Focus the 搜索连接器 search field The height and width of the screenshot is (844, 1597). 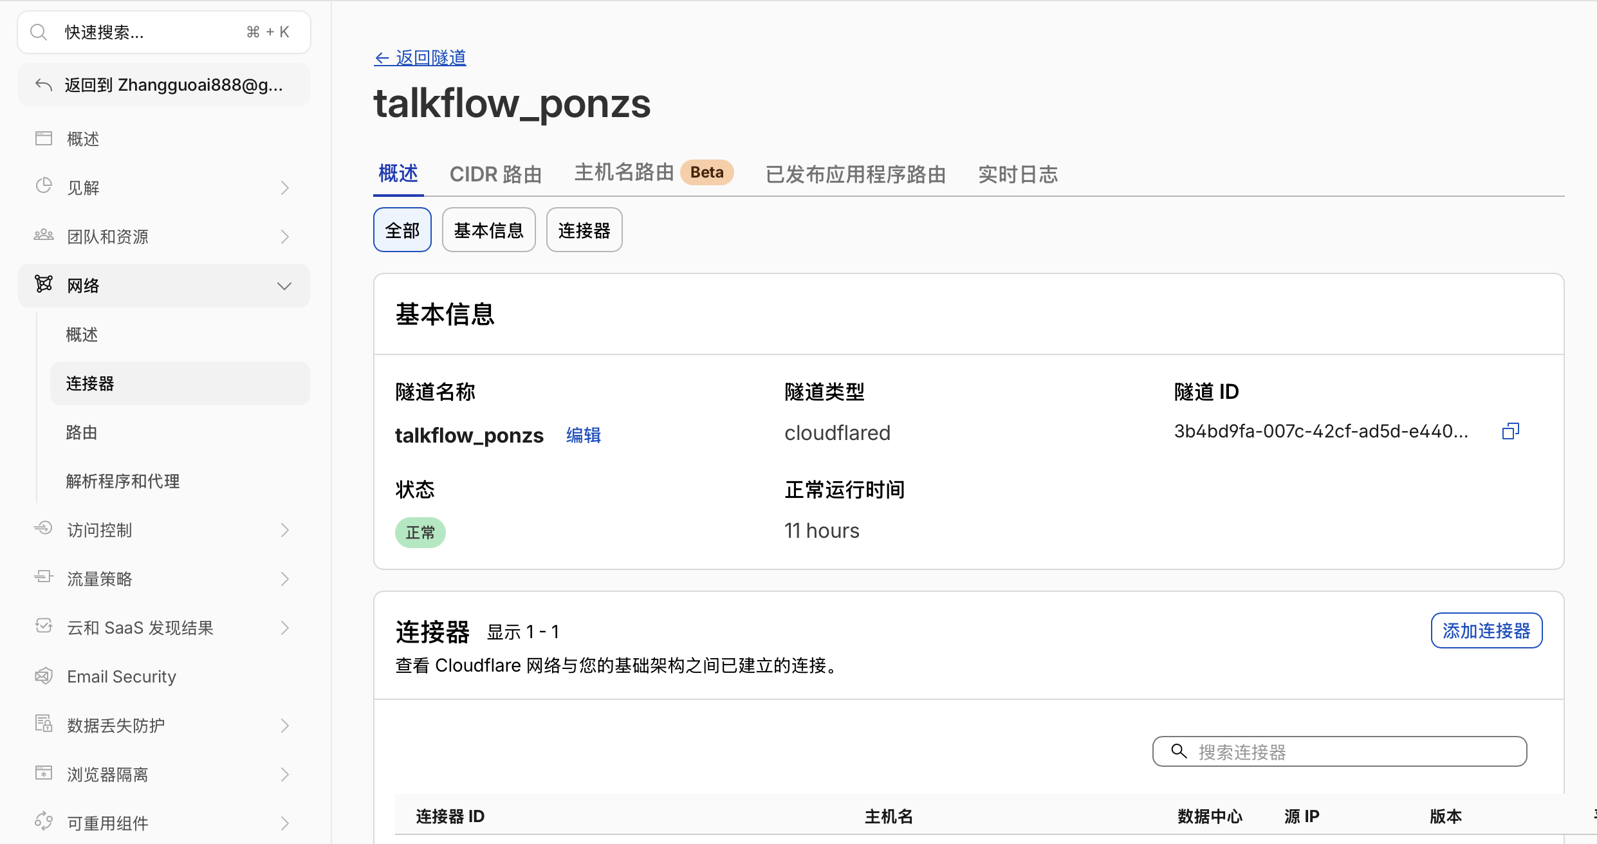coord(1340,751)
